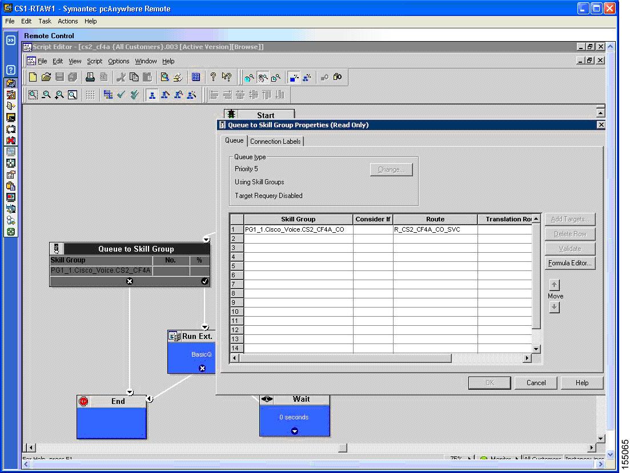Click the Wait node header
The image size is (630, 473).
tap(295, 399)
